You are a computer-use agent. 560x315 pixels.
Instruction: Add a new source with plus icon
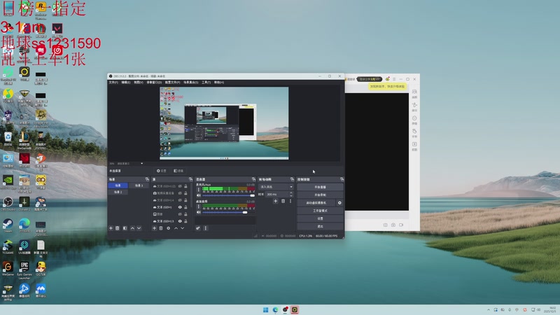tap(154, 228)
